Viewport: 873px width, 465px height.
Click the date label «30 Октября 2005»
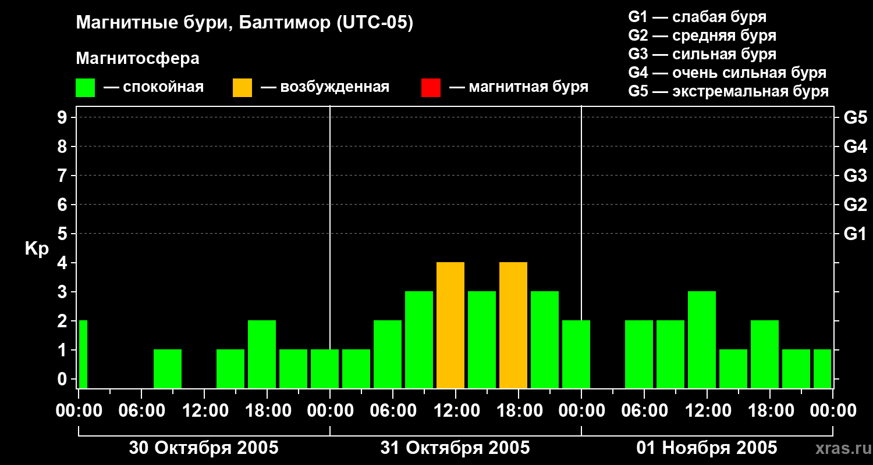point(204,448)
